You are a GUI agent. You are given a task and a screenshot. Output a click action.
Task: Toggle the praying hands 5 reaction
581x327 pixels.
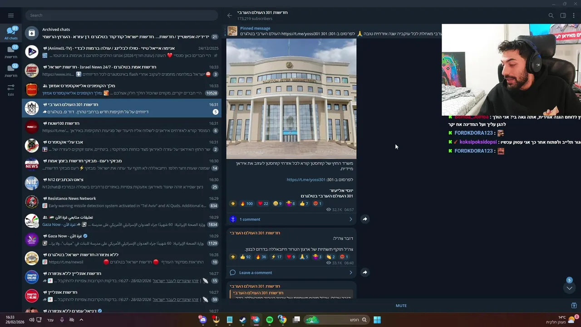(304, 257)
